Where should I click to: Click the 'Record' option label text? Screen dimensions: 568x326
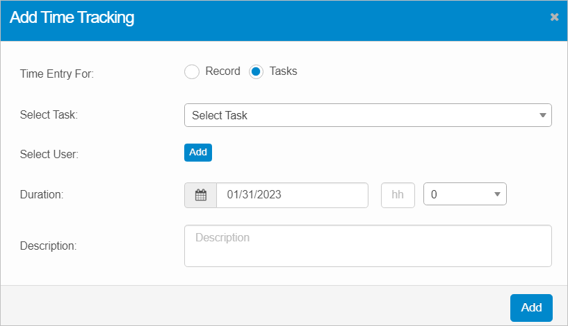(x=222, y=71)
